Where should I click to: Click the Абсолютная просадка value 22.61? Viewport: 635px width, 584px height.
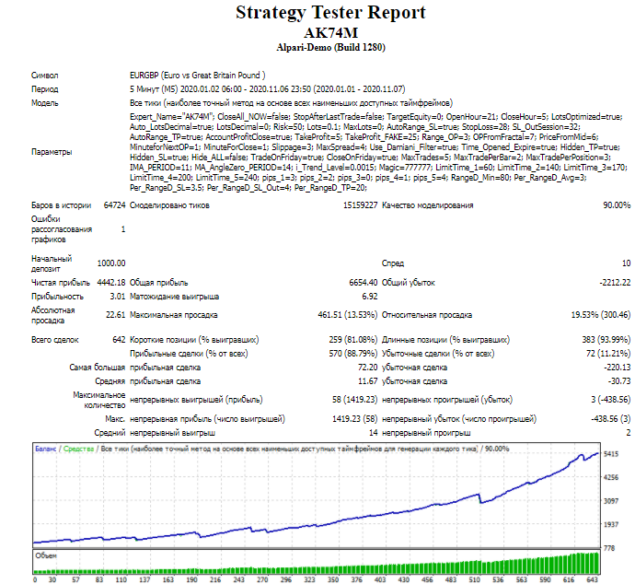115,315
